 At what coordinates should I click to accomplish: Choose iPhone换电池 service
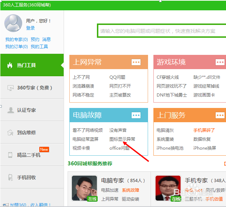[170, 148]
